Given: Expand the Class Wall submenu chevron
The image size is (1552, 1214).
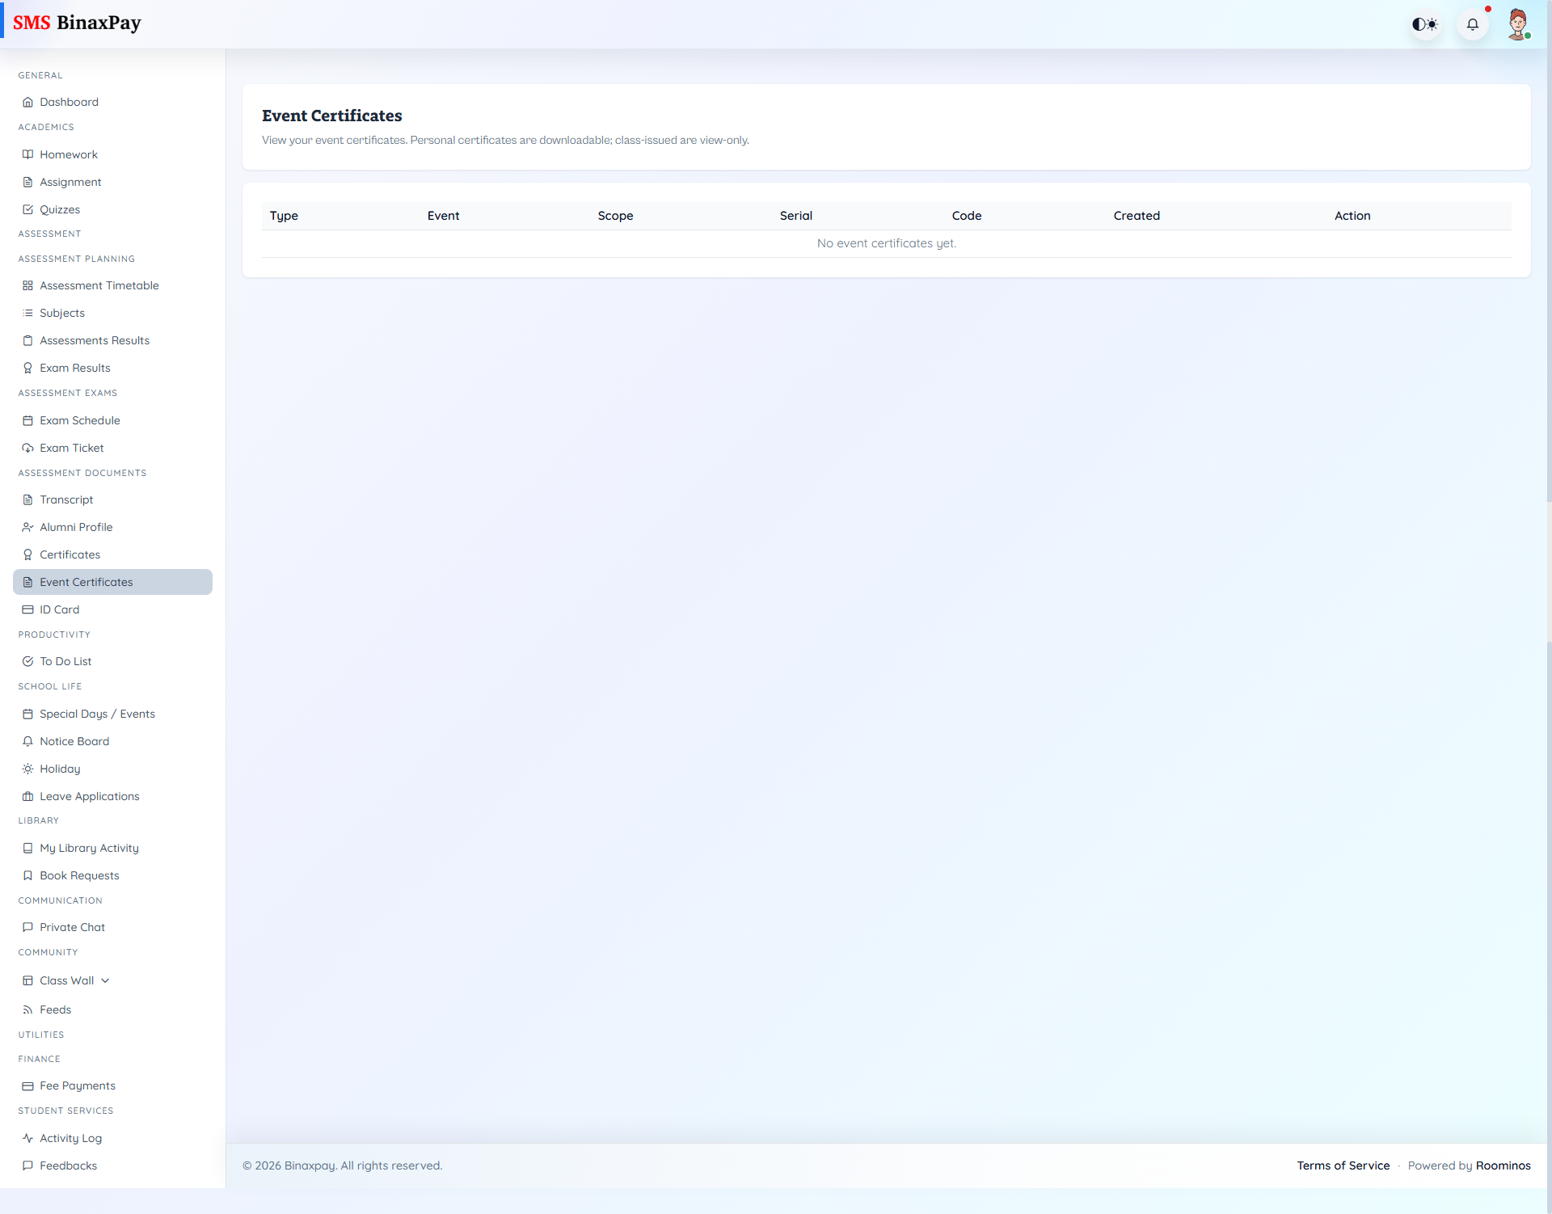Looking at the screenshot, I should pos(105,980).
